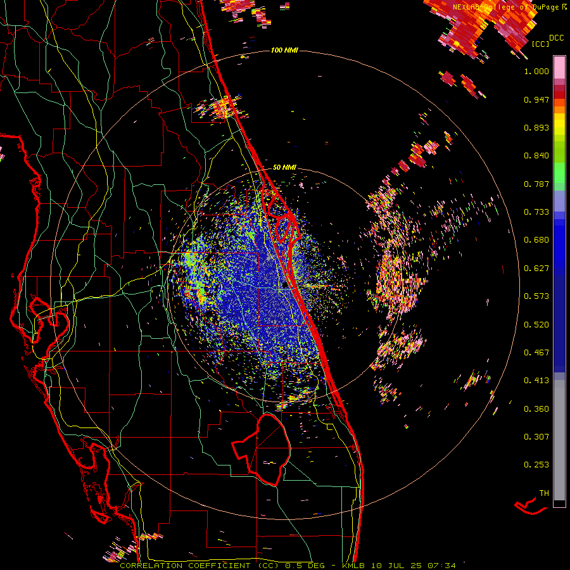The height and width of the screenshot is (570, 570).
Task: Click the 0.680 scale value
Action: pyautogui.click(x=536, y=240)
